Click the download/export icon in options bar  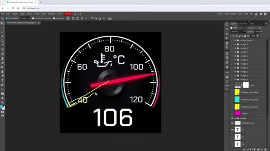pos(68,18)
